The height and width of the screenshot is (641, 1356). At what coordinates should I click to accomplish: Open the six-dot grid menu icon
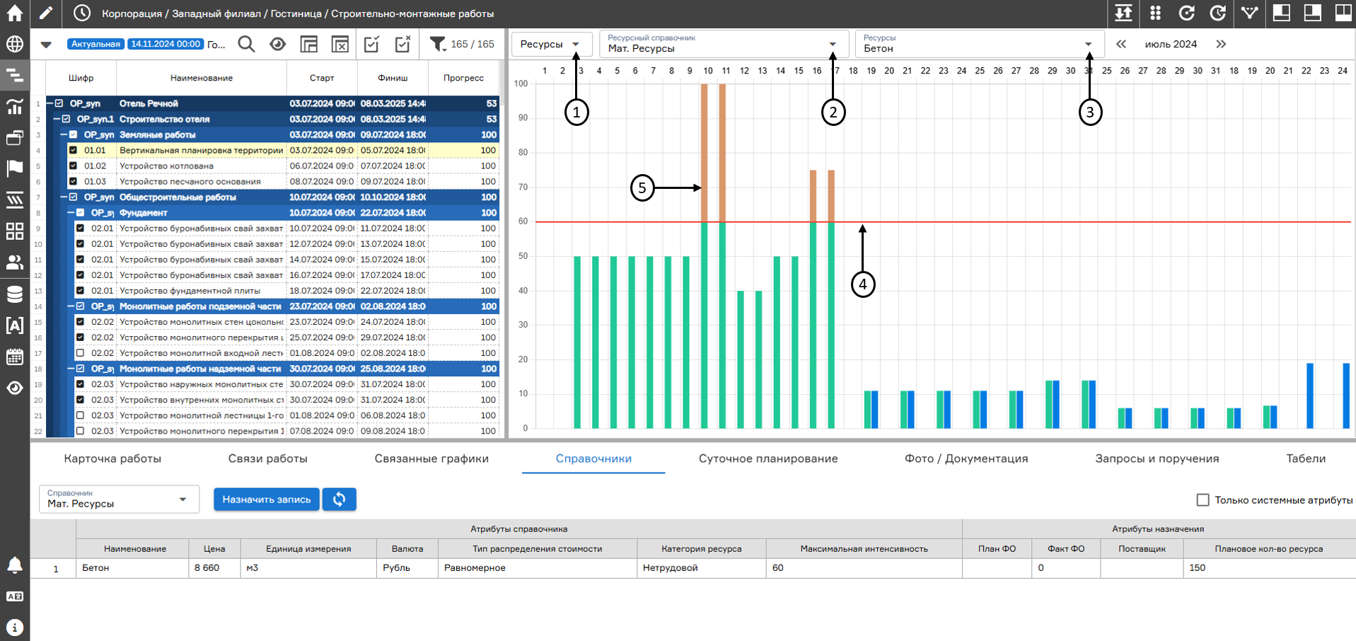point(1155,13)
